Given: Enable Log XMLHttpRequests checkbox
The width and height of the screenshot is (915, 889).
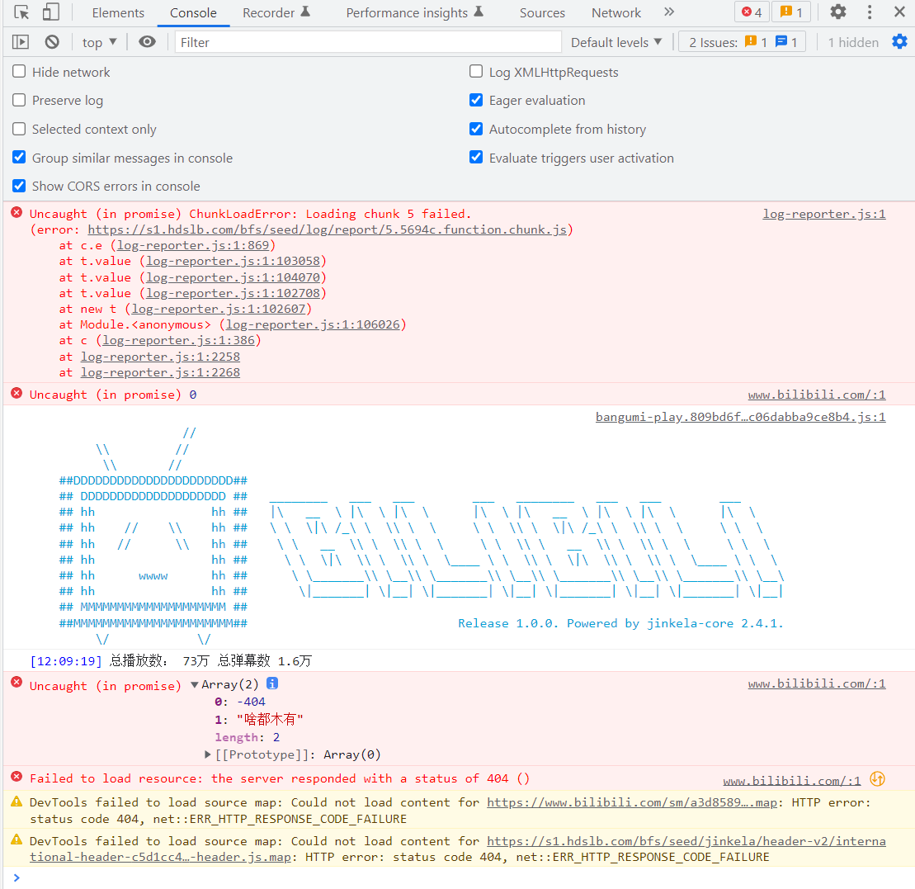Looking at the screenshot, I should [476, 71].
